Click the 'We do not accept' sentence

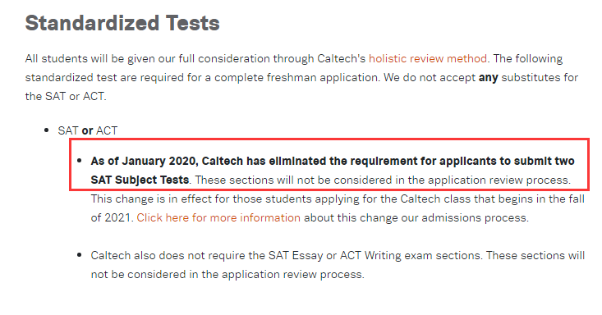click(480, 78)
